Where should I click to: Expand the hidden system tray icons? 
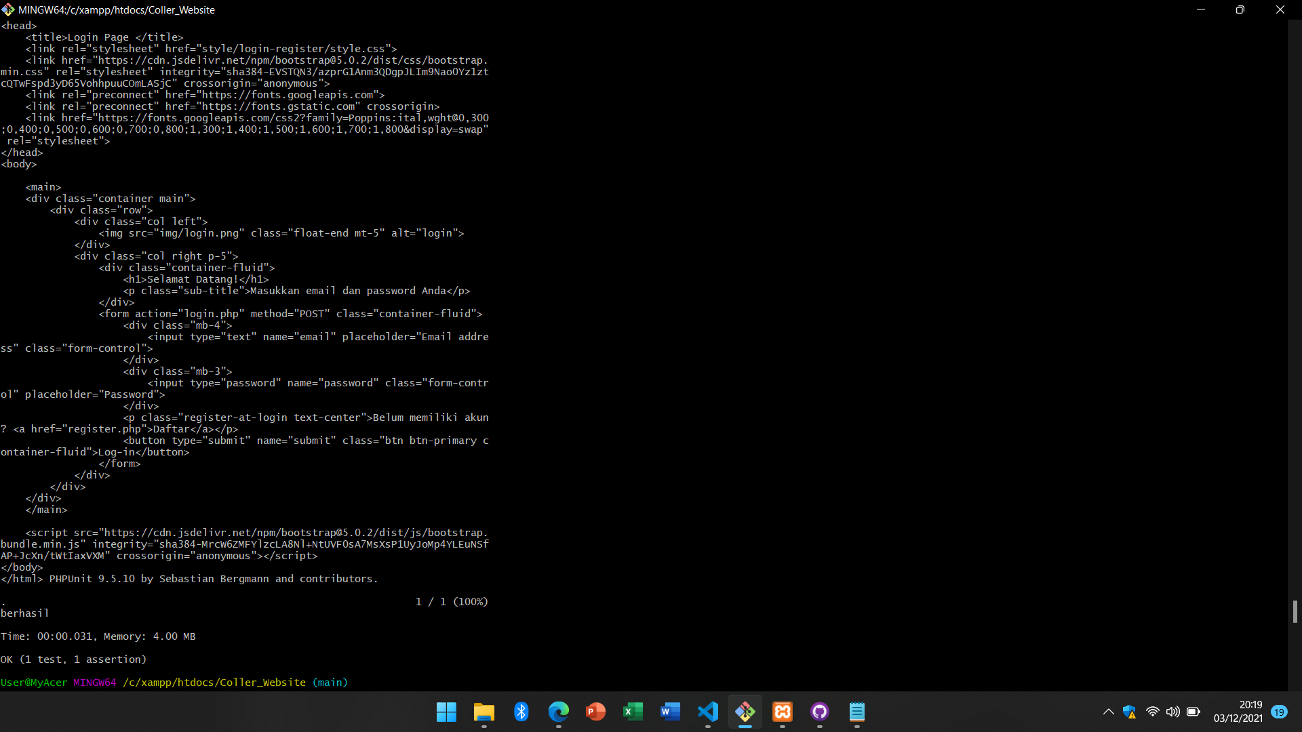[1108, 712]
